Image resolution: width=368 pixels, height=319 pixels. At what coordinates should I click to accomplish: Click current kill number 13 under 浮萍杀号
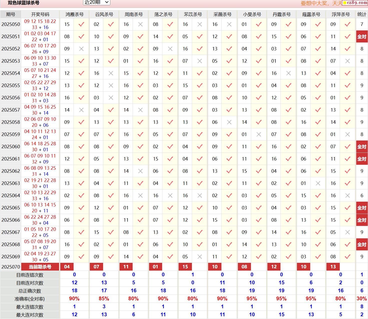(333, 267)
